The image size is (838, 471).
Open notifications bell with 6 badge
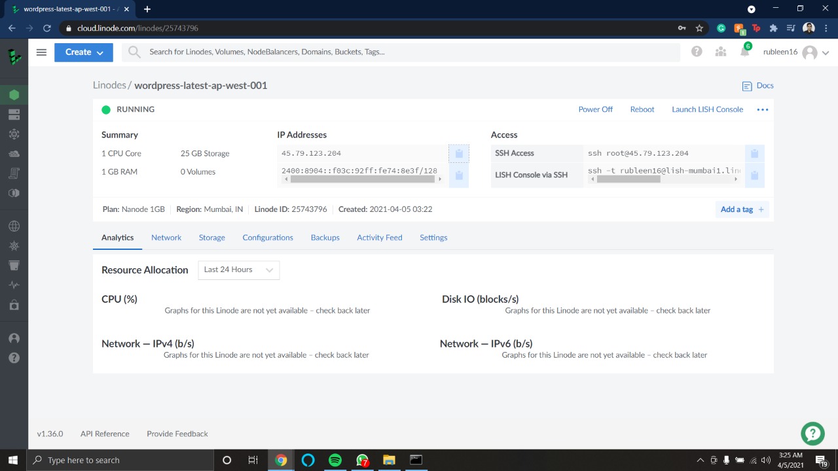(745, 51)
